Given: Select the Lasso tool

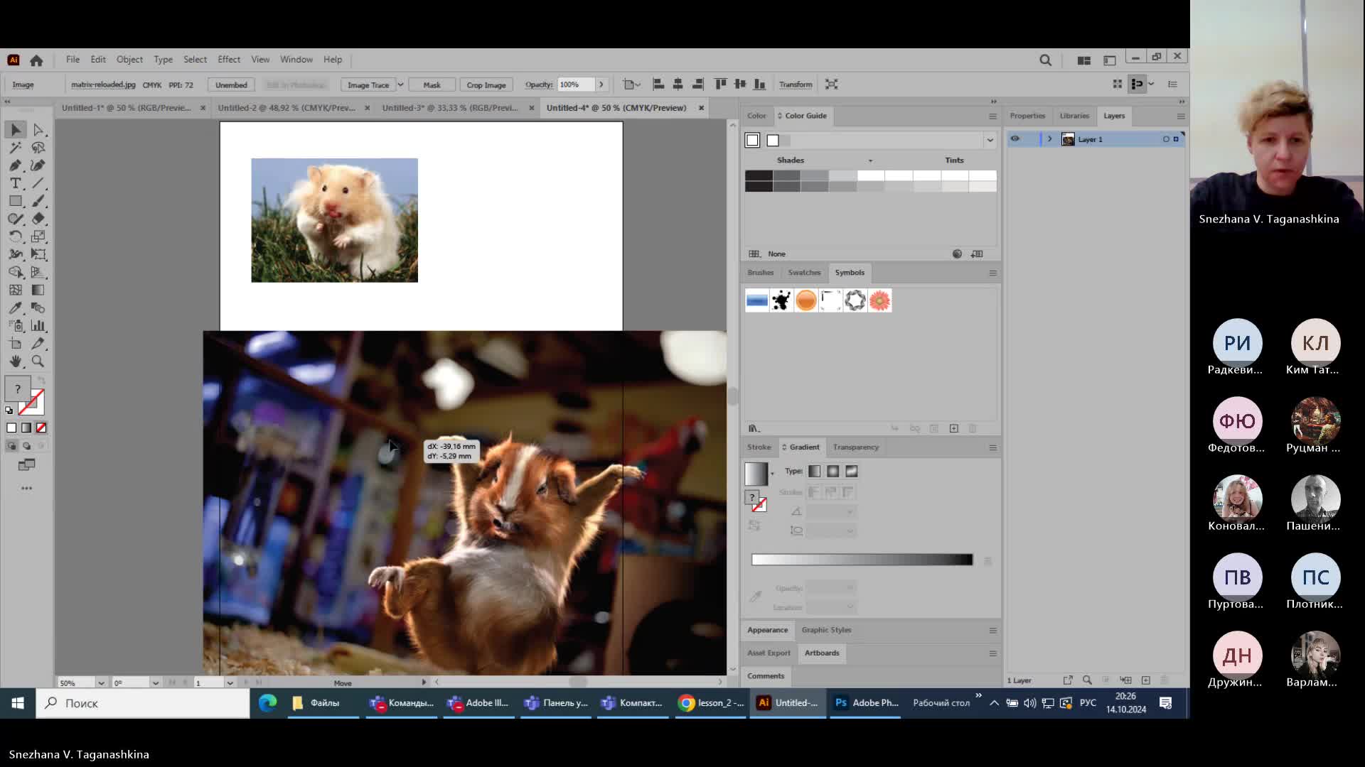Looking at the screenshot, I should [38, 148].
